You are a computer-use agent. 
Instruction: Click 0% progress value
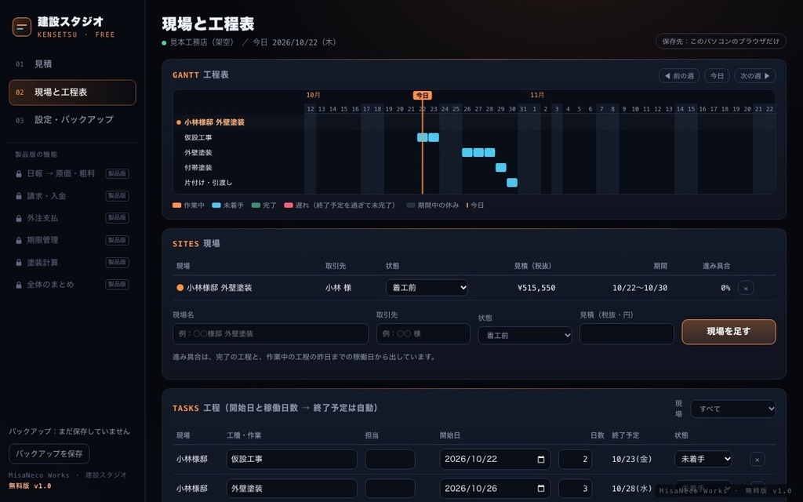[x=725, y=288]
